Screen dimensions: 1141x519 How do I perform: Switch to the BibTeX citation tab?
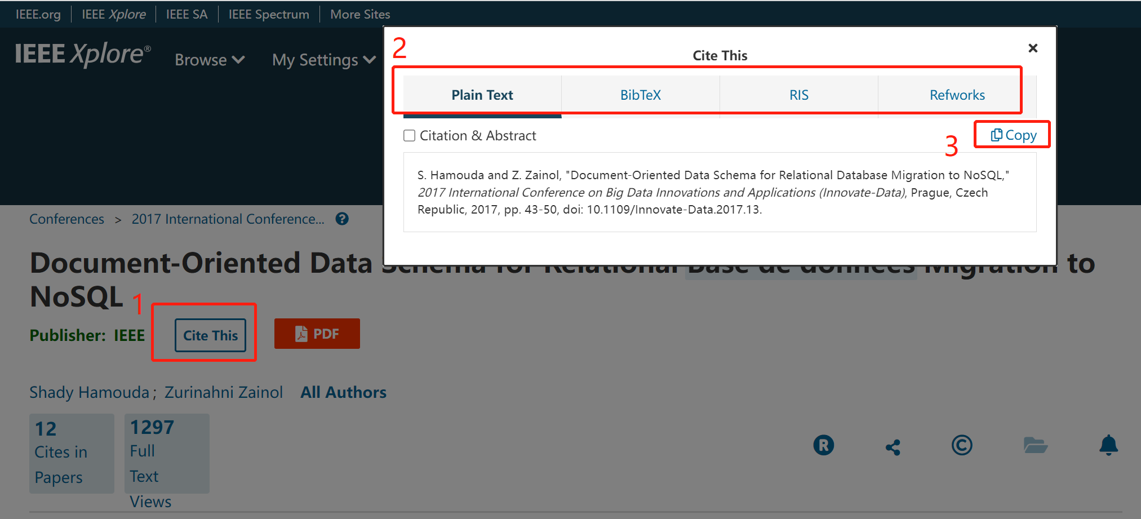[640, 95]
